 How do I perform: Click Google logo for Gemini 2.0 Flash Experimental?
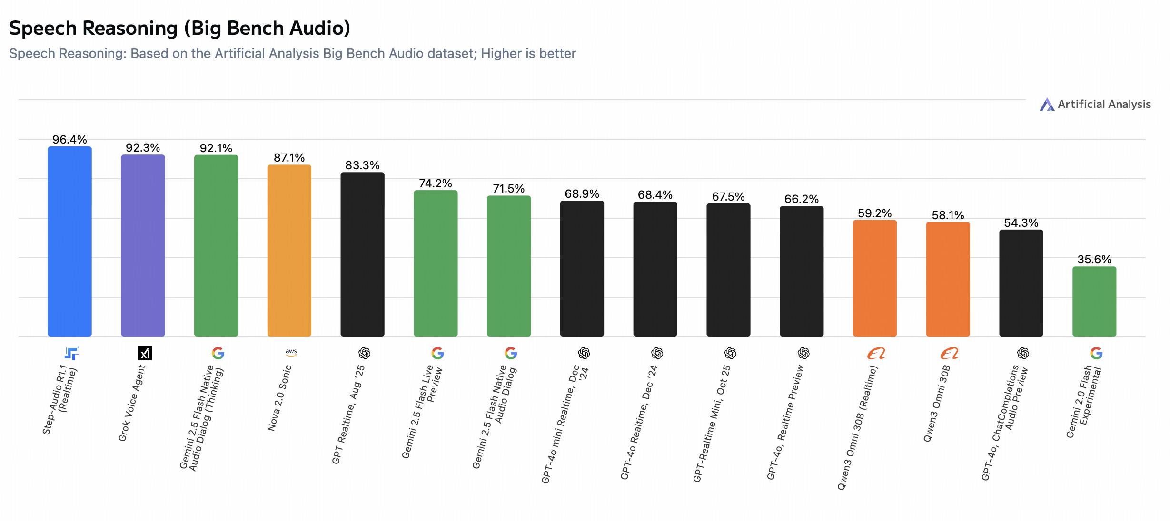1096,353
